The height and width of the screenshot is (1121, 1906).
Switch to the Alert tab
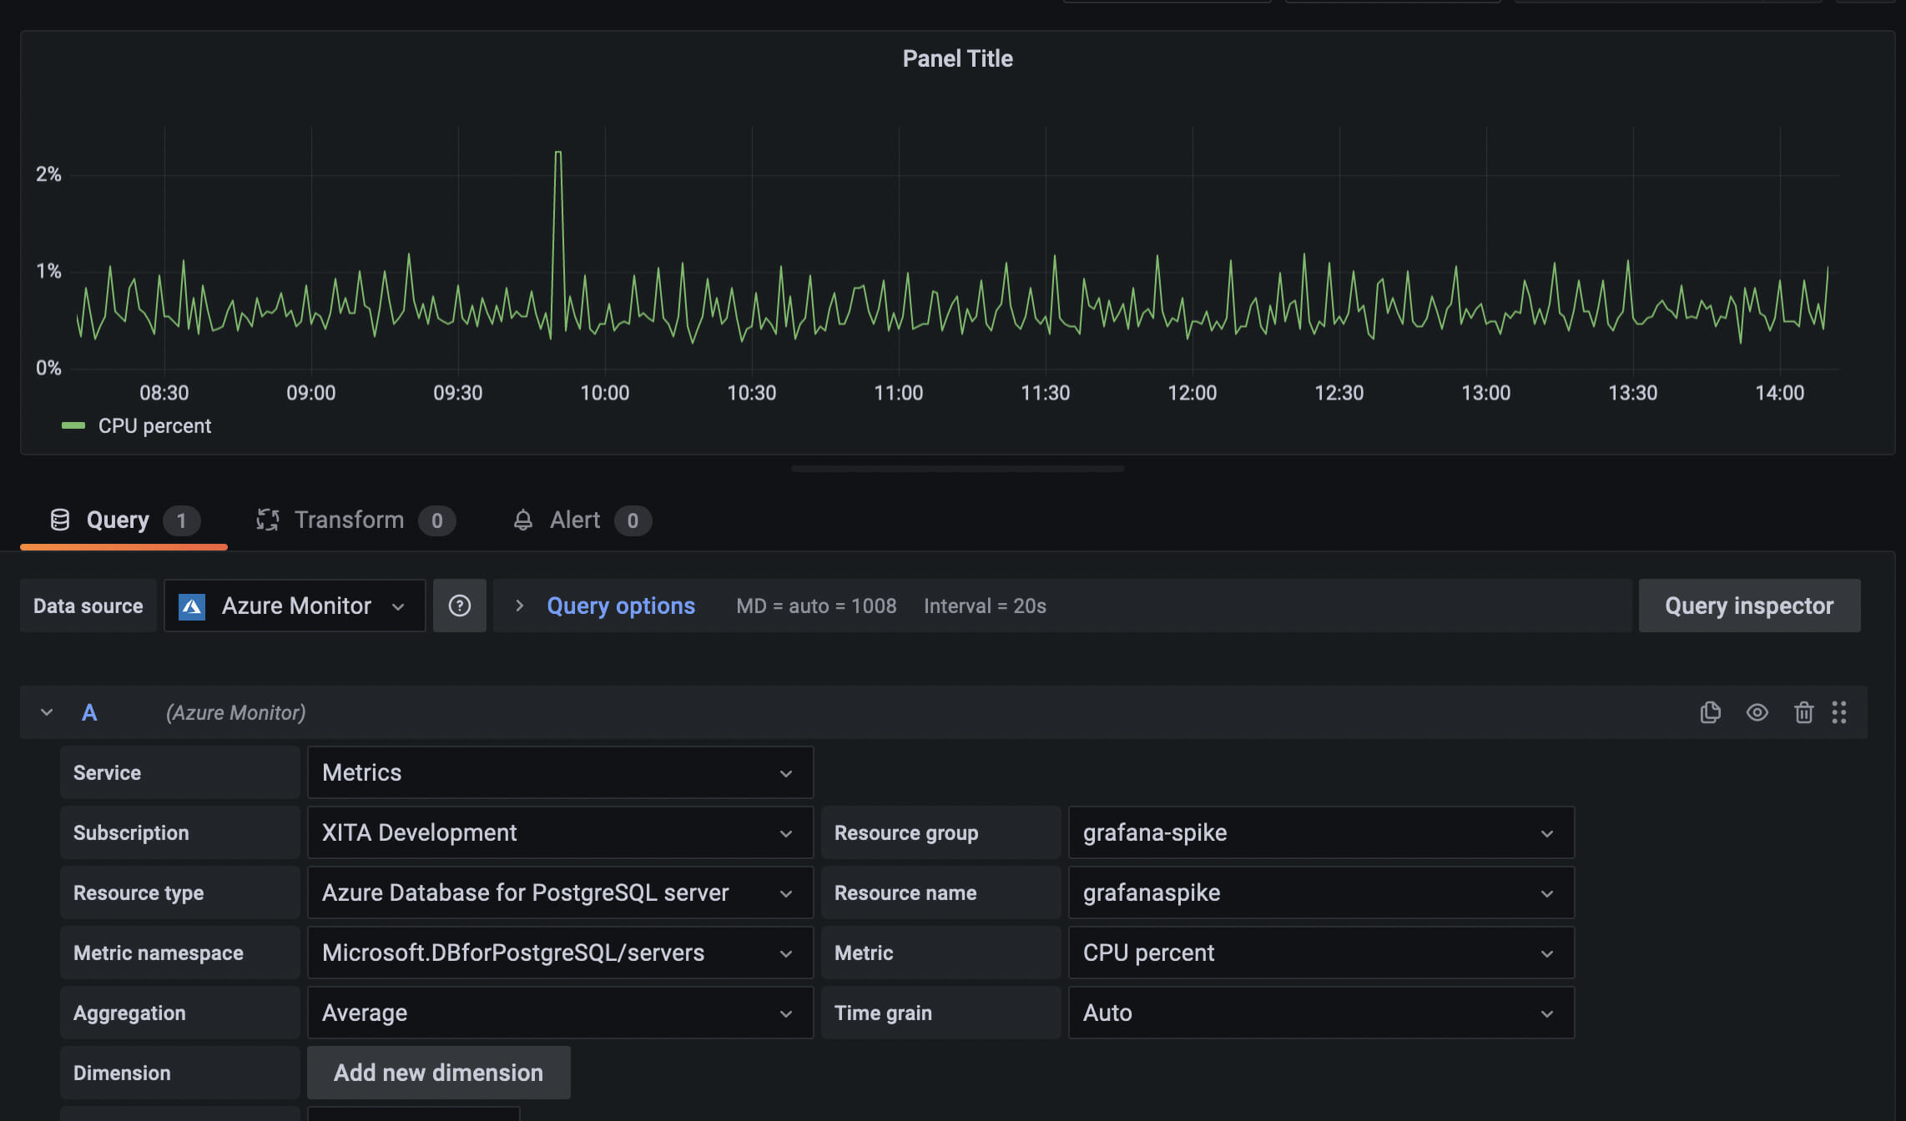(582, 520)
